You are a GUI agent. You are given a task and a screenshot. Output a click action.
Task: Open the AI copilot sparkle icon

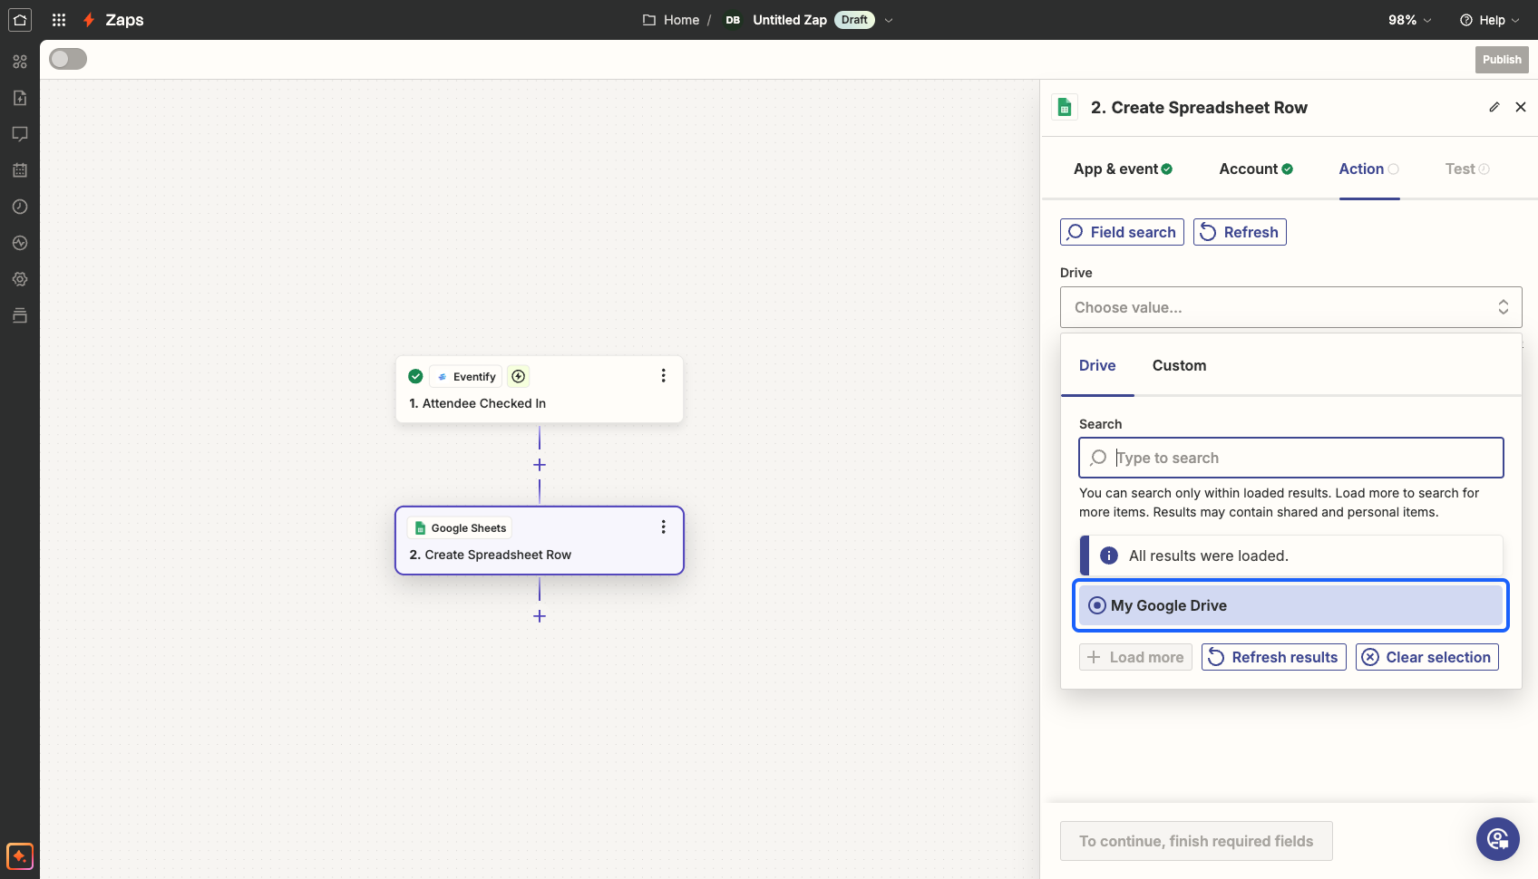click(20, 855)
